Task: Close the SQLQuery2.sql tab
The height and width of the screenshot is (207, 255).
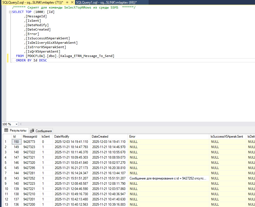Action: tap(72, 2)
